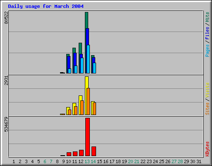Click day 14 on the x-axis

tap(93, 161)
